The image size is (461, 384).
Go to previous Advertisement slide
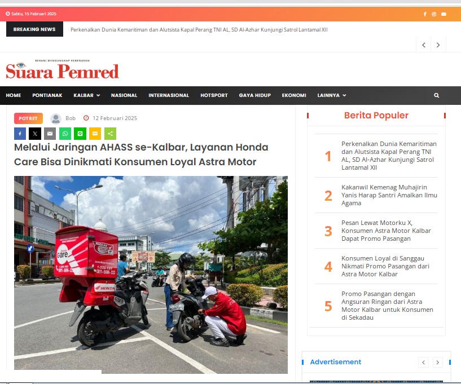coord(423,362)
